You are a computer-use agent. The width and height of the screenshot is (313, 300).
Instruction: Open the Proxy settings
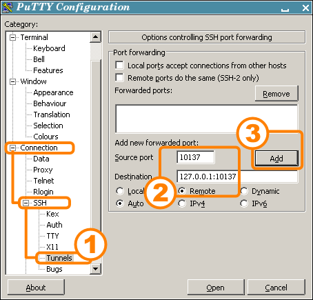pos(43,170)
